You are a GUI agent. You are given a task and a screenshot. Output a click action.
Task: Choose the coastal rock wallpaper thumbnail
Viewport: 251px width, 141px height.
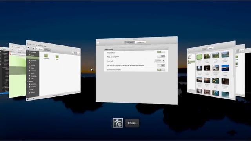216,68
